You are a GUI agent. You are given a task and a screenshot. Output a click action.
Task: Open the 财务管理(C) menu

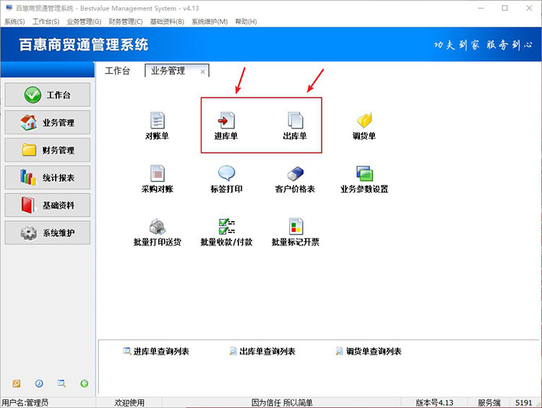coord(126,22)
